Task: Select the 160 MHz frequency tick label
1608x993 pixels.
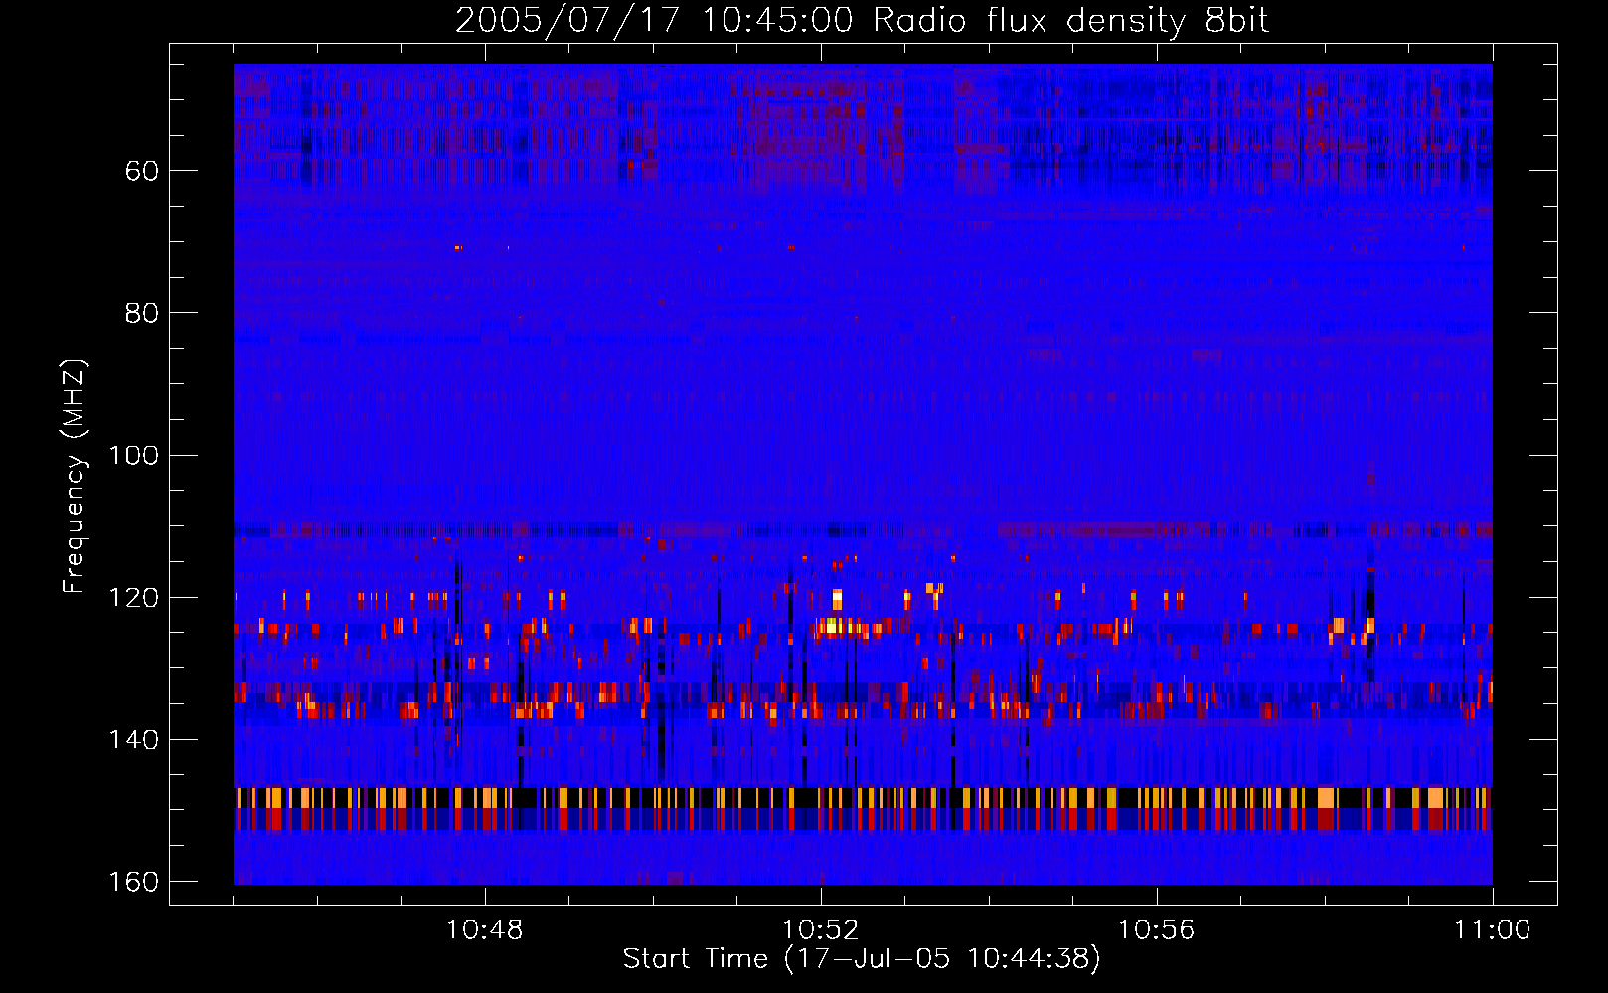Action: click(133, 882)
